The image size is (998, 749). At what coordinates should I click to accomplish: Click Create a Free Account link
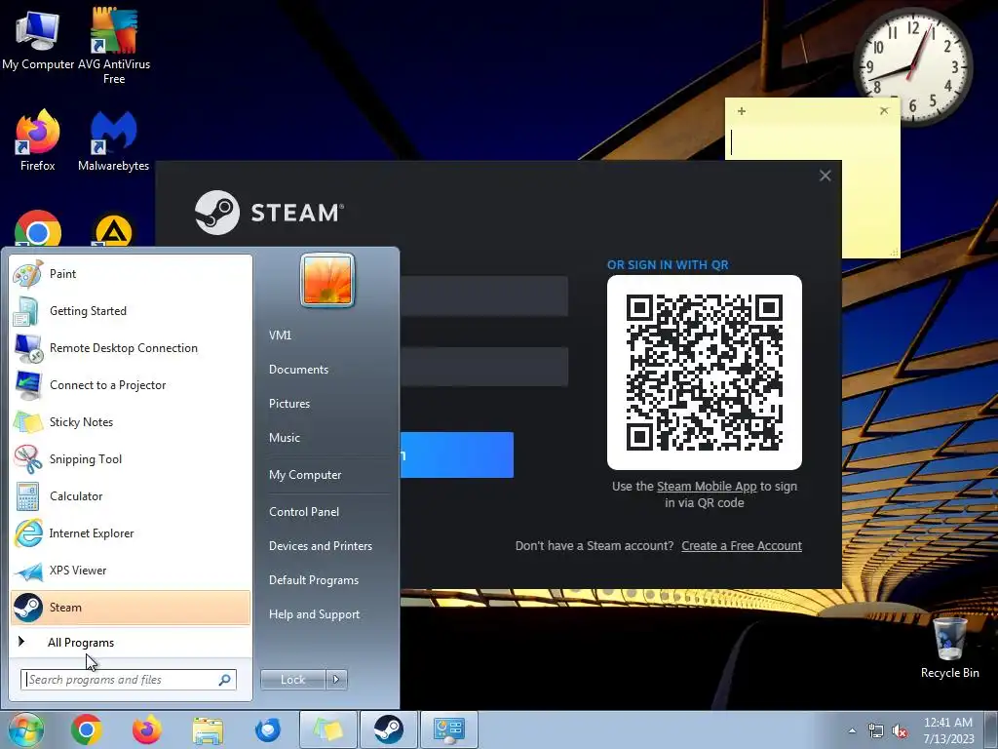[x=742, y=546]
